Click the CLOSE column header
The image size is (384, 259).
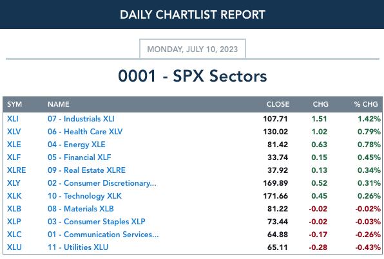278,104
